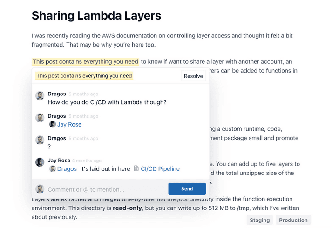
Task: Switch to the Staging tab
Action: [259, 220]
